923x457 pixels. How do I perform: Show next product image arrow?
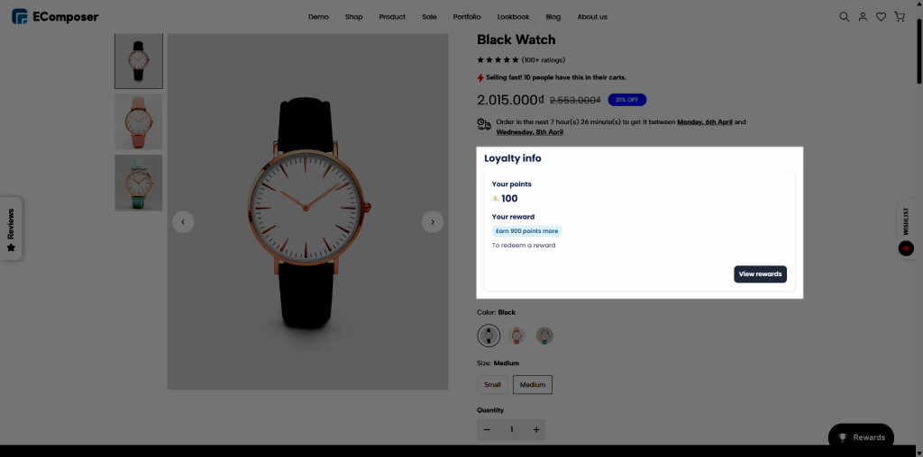click(433, 221)
